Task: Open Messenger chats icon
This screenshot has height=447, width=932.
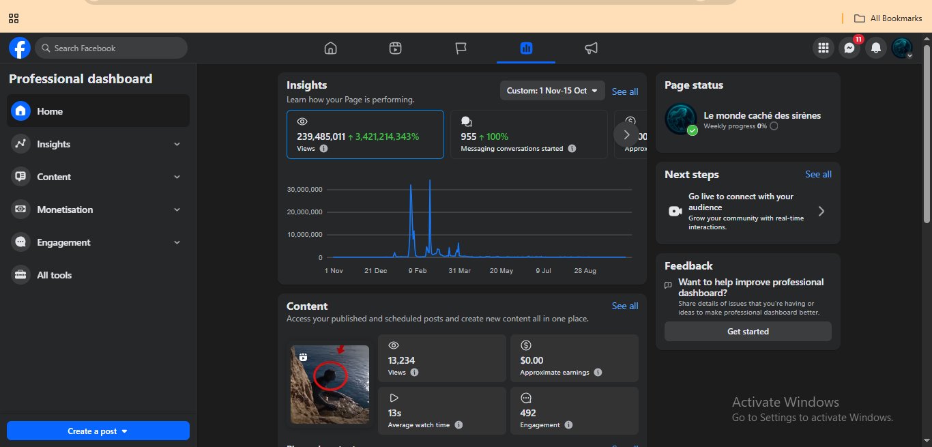Action: 849,48
